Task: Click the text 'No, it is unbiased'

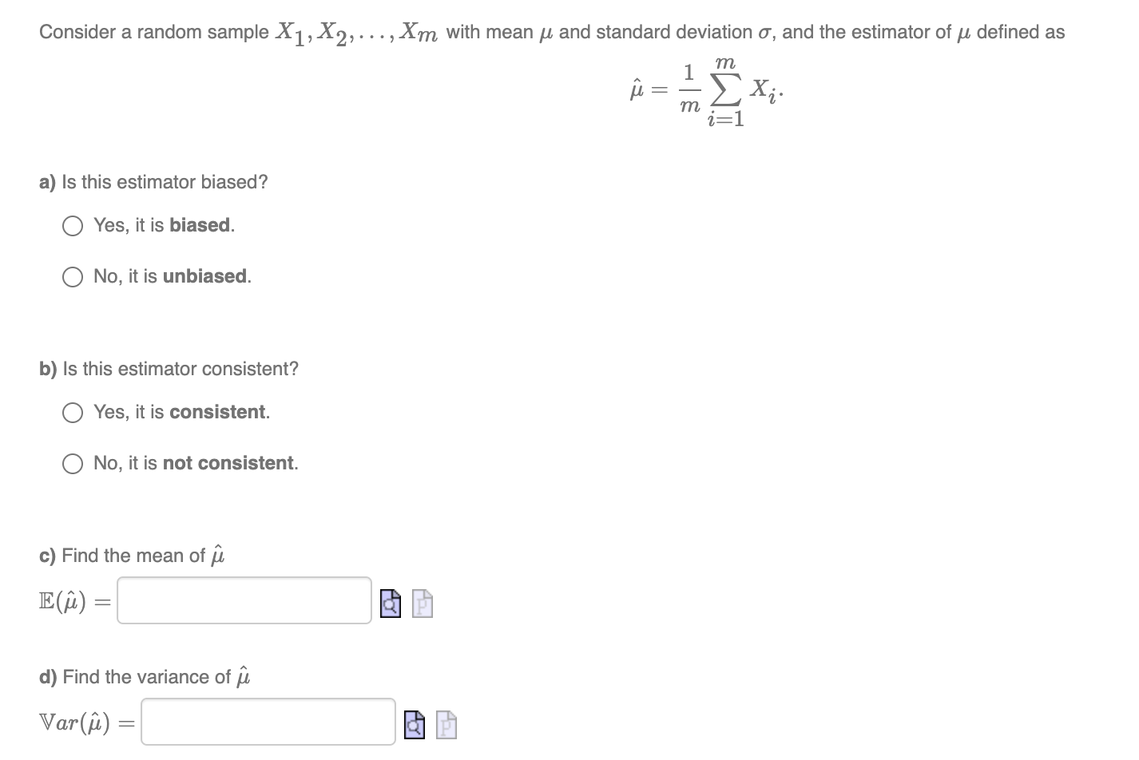Action: (172, 276)
